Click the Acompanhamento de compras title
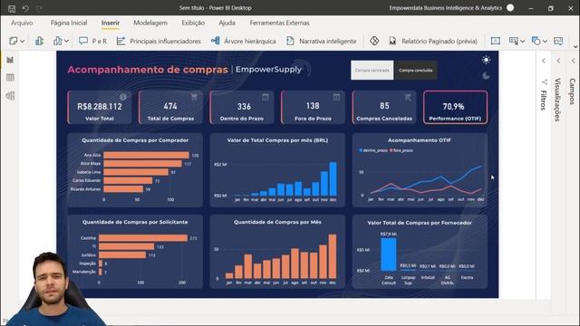580x326 pixels. pos(148,70)
